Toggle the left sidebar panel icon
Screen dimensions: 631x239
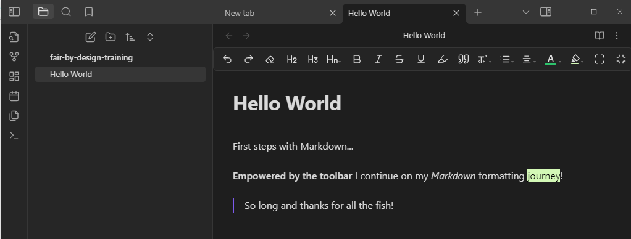(14, 12)
